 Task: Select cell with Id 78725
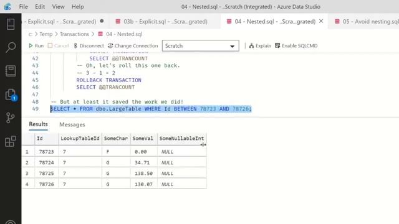[46, 174]
